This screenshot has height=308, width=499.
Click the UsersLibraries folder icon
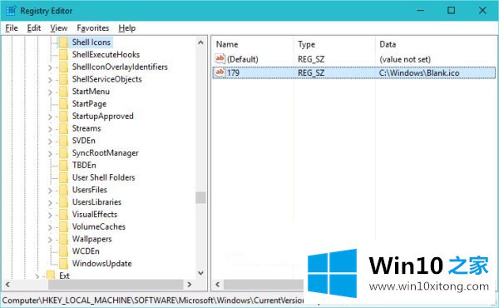click(64, 202)
